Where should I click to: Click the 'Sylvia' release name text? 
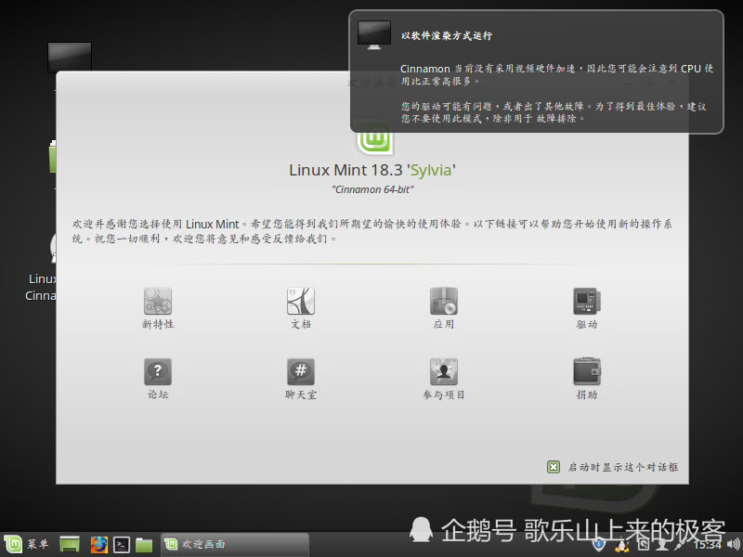(431, 170)
